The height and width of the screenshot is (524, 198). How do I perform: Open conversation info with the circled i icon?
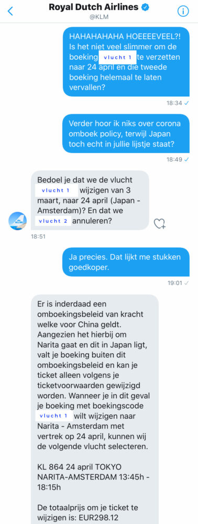click(183, 11)
